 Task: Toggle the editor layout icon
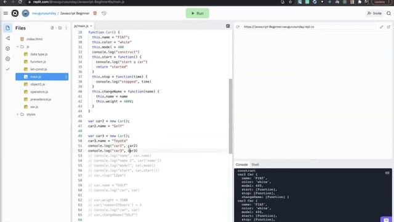tap(228, 26)
